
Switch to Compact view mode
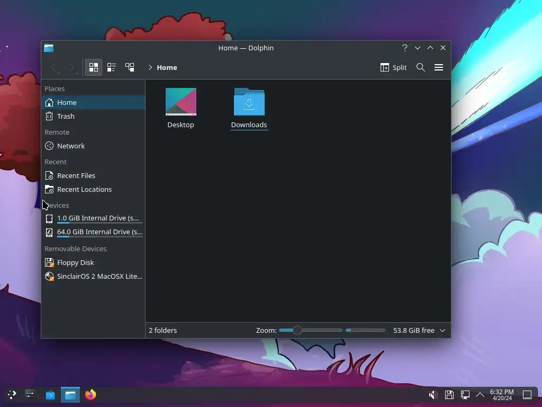[x=111, y=67]
